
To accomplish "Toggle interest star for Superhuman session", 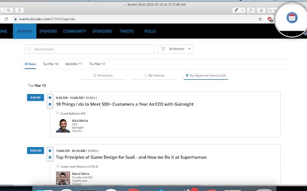I will tap(50, 151).
